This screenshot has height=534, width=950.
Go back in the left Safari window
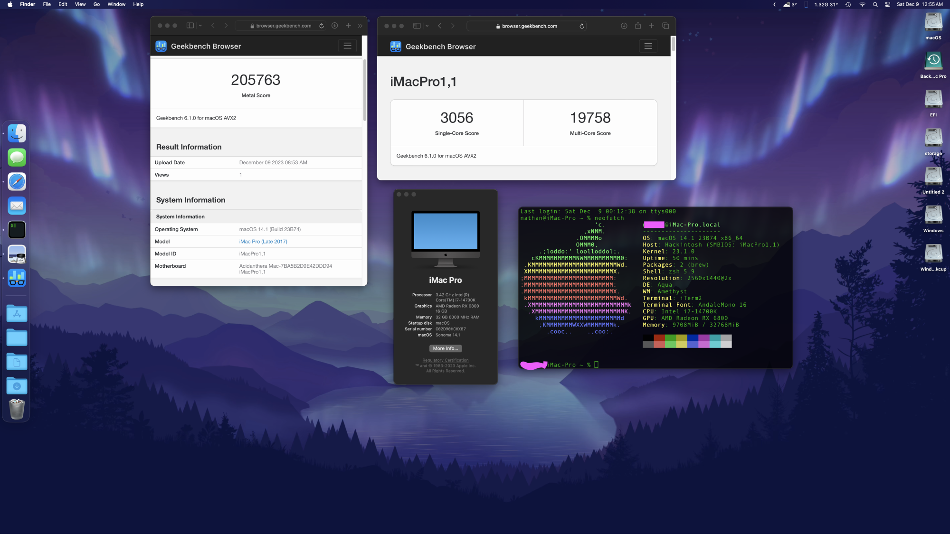pyautogui.click(x=213, y=26)
